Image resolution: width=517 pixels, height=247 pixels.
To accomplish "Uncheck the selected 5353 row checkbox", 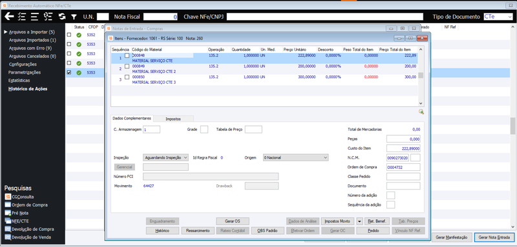I will 69,73.
